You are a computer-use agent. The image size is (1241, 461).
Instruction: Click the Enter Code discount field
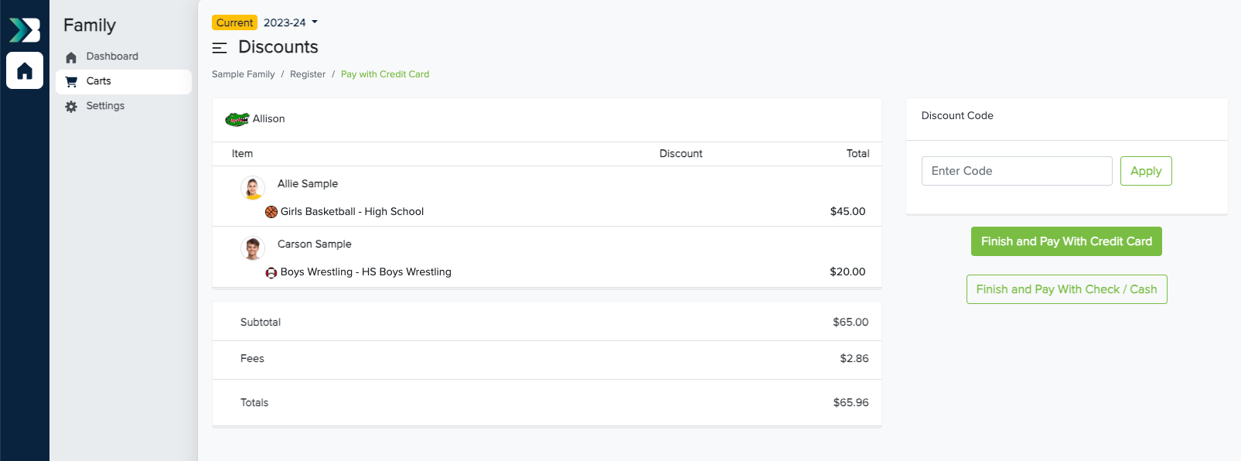[1016, 171]
